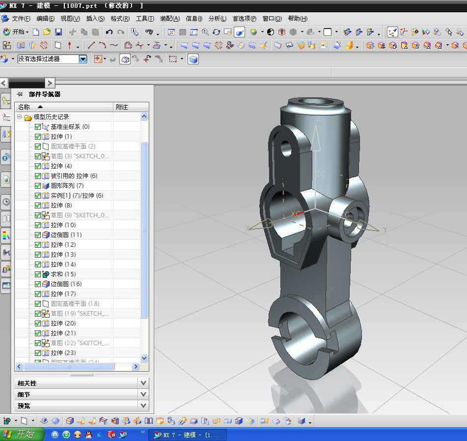Uncheck the 边倒圆 (11) feature checkbox
This screenshot has height=441, width=467.
pyautogui.click(x=38, y=235)
